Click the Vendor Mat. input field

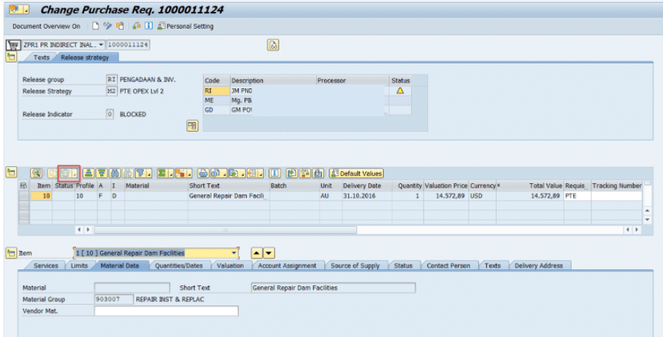tap(166, 311)
